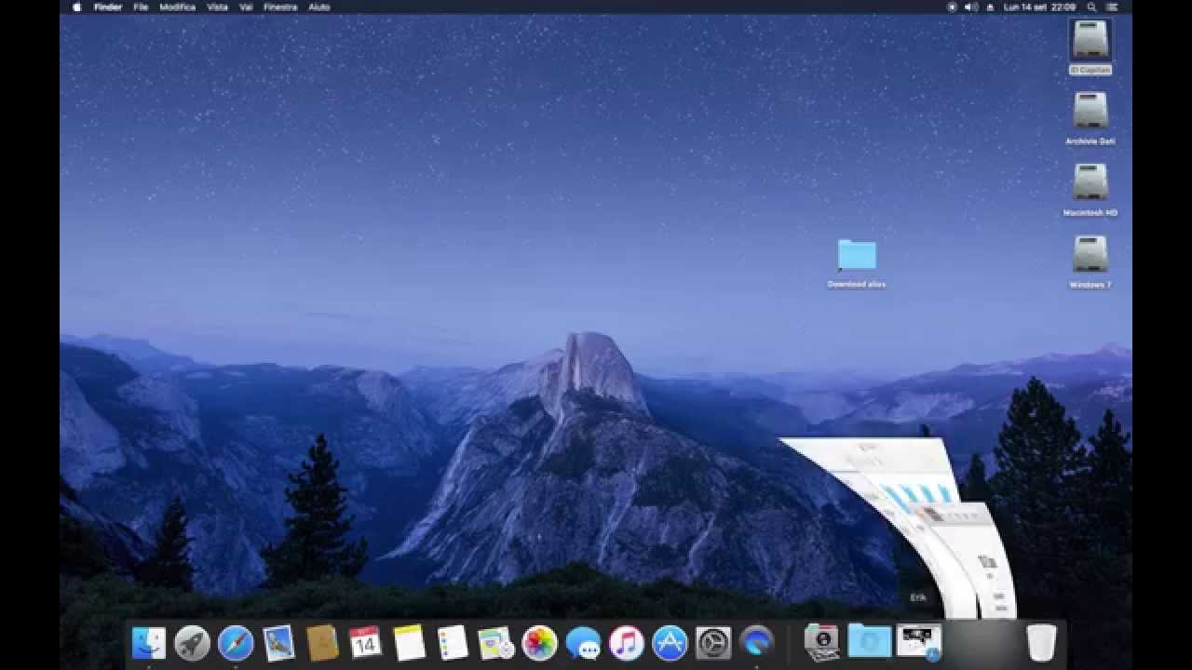Open map icon between Reminders and Photos
The image size is (1192, 670).
tap(495, 643)
